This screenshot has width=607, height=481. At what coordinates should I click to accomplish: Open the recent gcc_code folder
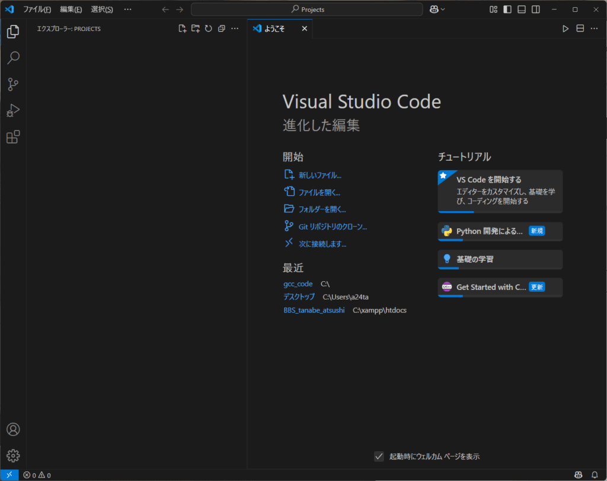click(x=298, y=284)
